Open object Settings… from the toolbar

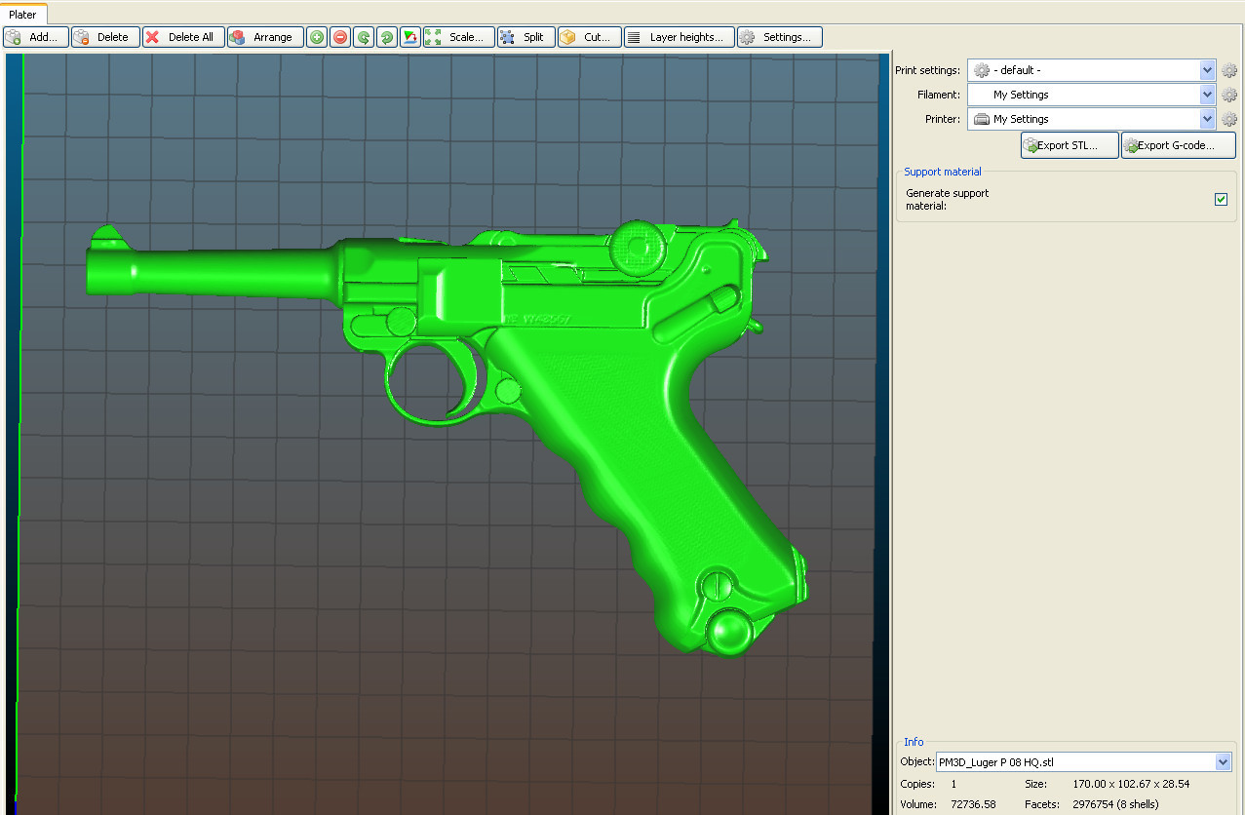pos(780,37)
